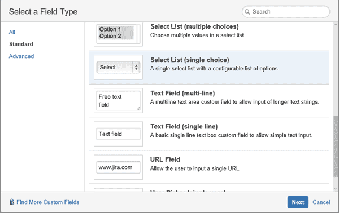
Task: Click the scrollbar down arrow
Action: pos(336,189)
